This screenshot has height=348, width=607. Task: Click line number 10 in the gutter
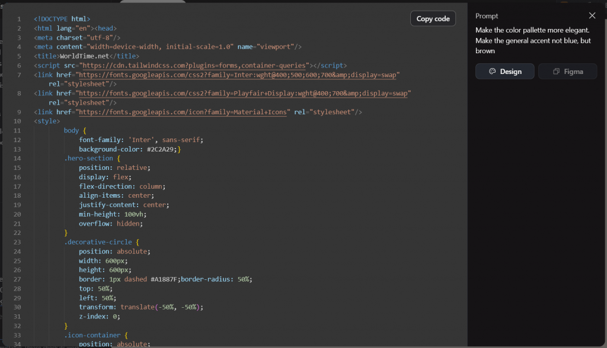pyautogui.click(x=17, y=121)
